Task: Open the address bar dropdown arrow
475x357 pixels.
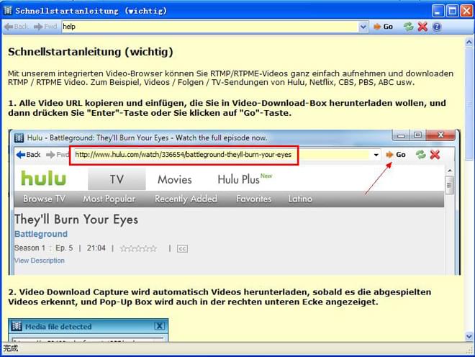Action: point(363,27)
